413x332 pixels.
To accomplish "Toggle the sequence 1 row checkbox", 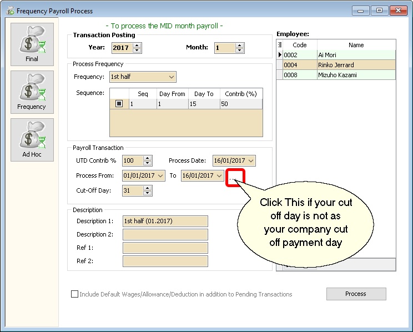I will [x=119, y=104].
